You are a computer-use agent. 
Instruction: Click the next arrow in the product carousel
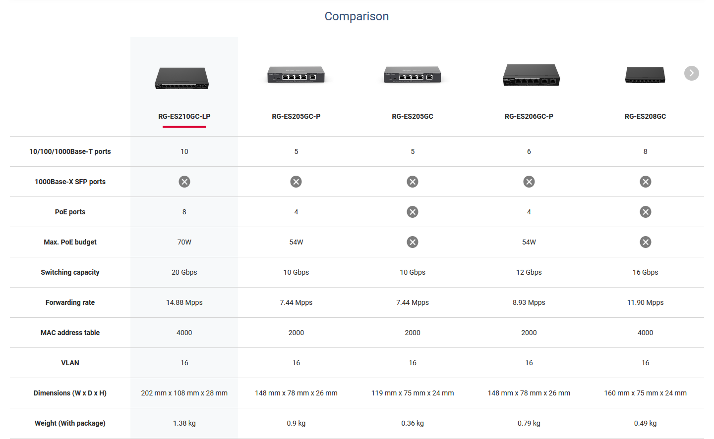(x=691, y=73)
